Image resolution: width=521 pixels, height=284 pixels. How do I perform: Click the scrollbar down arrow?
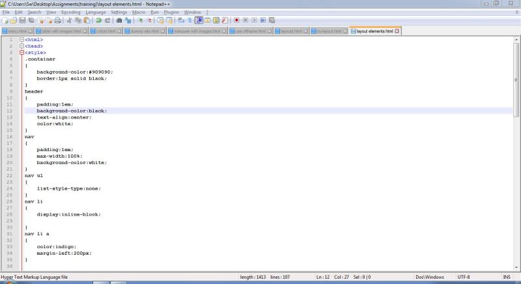pos(516,268)
